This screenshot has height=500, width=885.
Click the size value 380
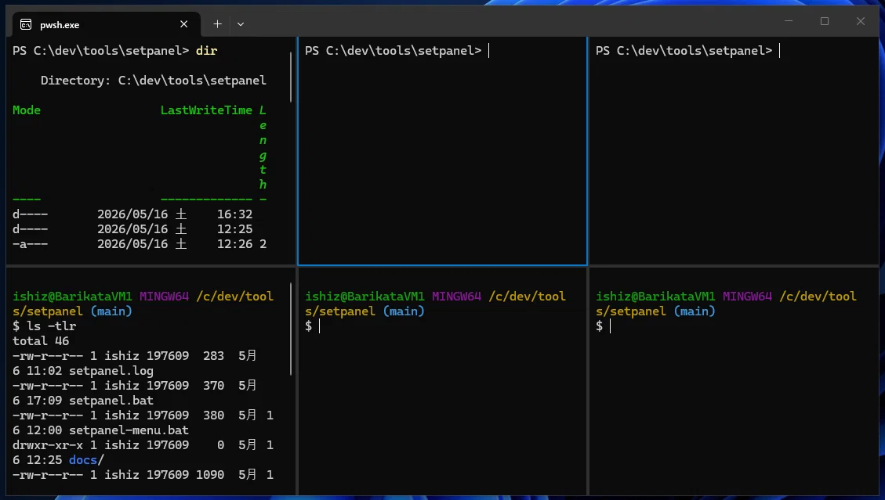213,415
